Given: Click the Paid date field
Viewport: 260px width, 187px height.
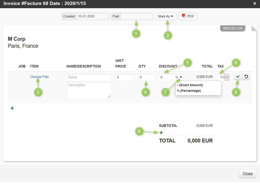Looking at the screenshot, I should click(137, 16).
